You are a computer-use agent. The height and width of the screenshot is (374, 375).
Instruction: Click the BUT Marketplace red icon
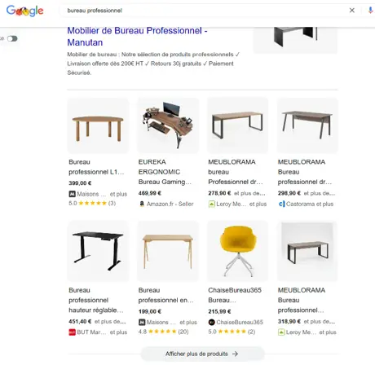(72, 332)
